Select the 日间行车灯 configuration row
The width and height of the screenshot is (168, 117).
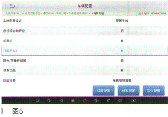[x=85, y=51]
